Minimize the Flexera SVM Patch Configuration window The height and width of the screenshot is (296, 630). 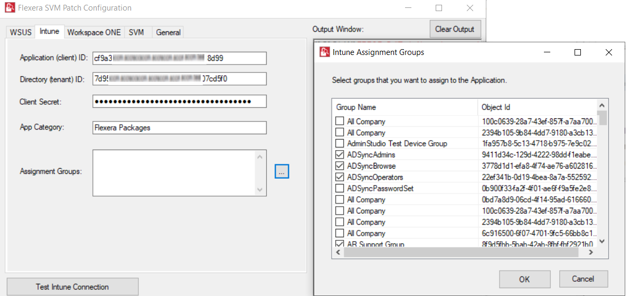[408, 8]
